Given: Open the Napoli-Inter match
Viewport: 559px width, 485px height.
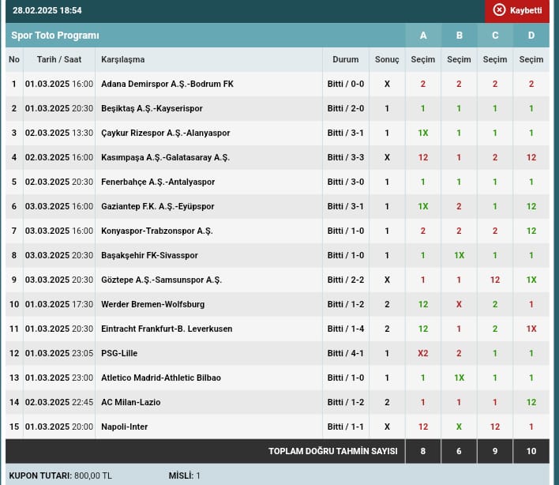Looking at the screenshot, I should point(126,427).
